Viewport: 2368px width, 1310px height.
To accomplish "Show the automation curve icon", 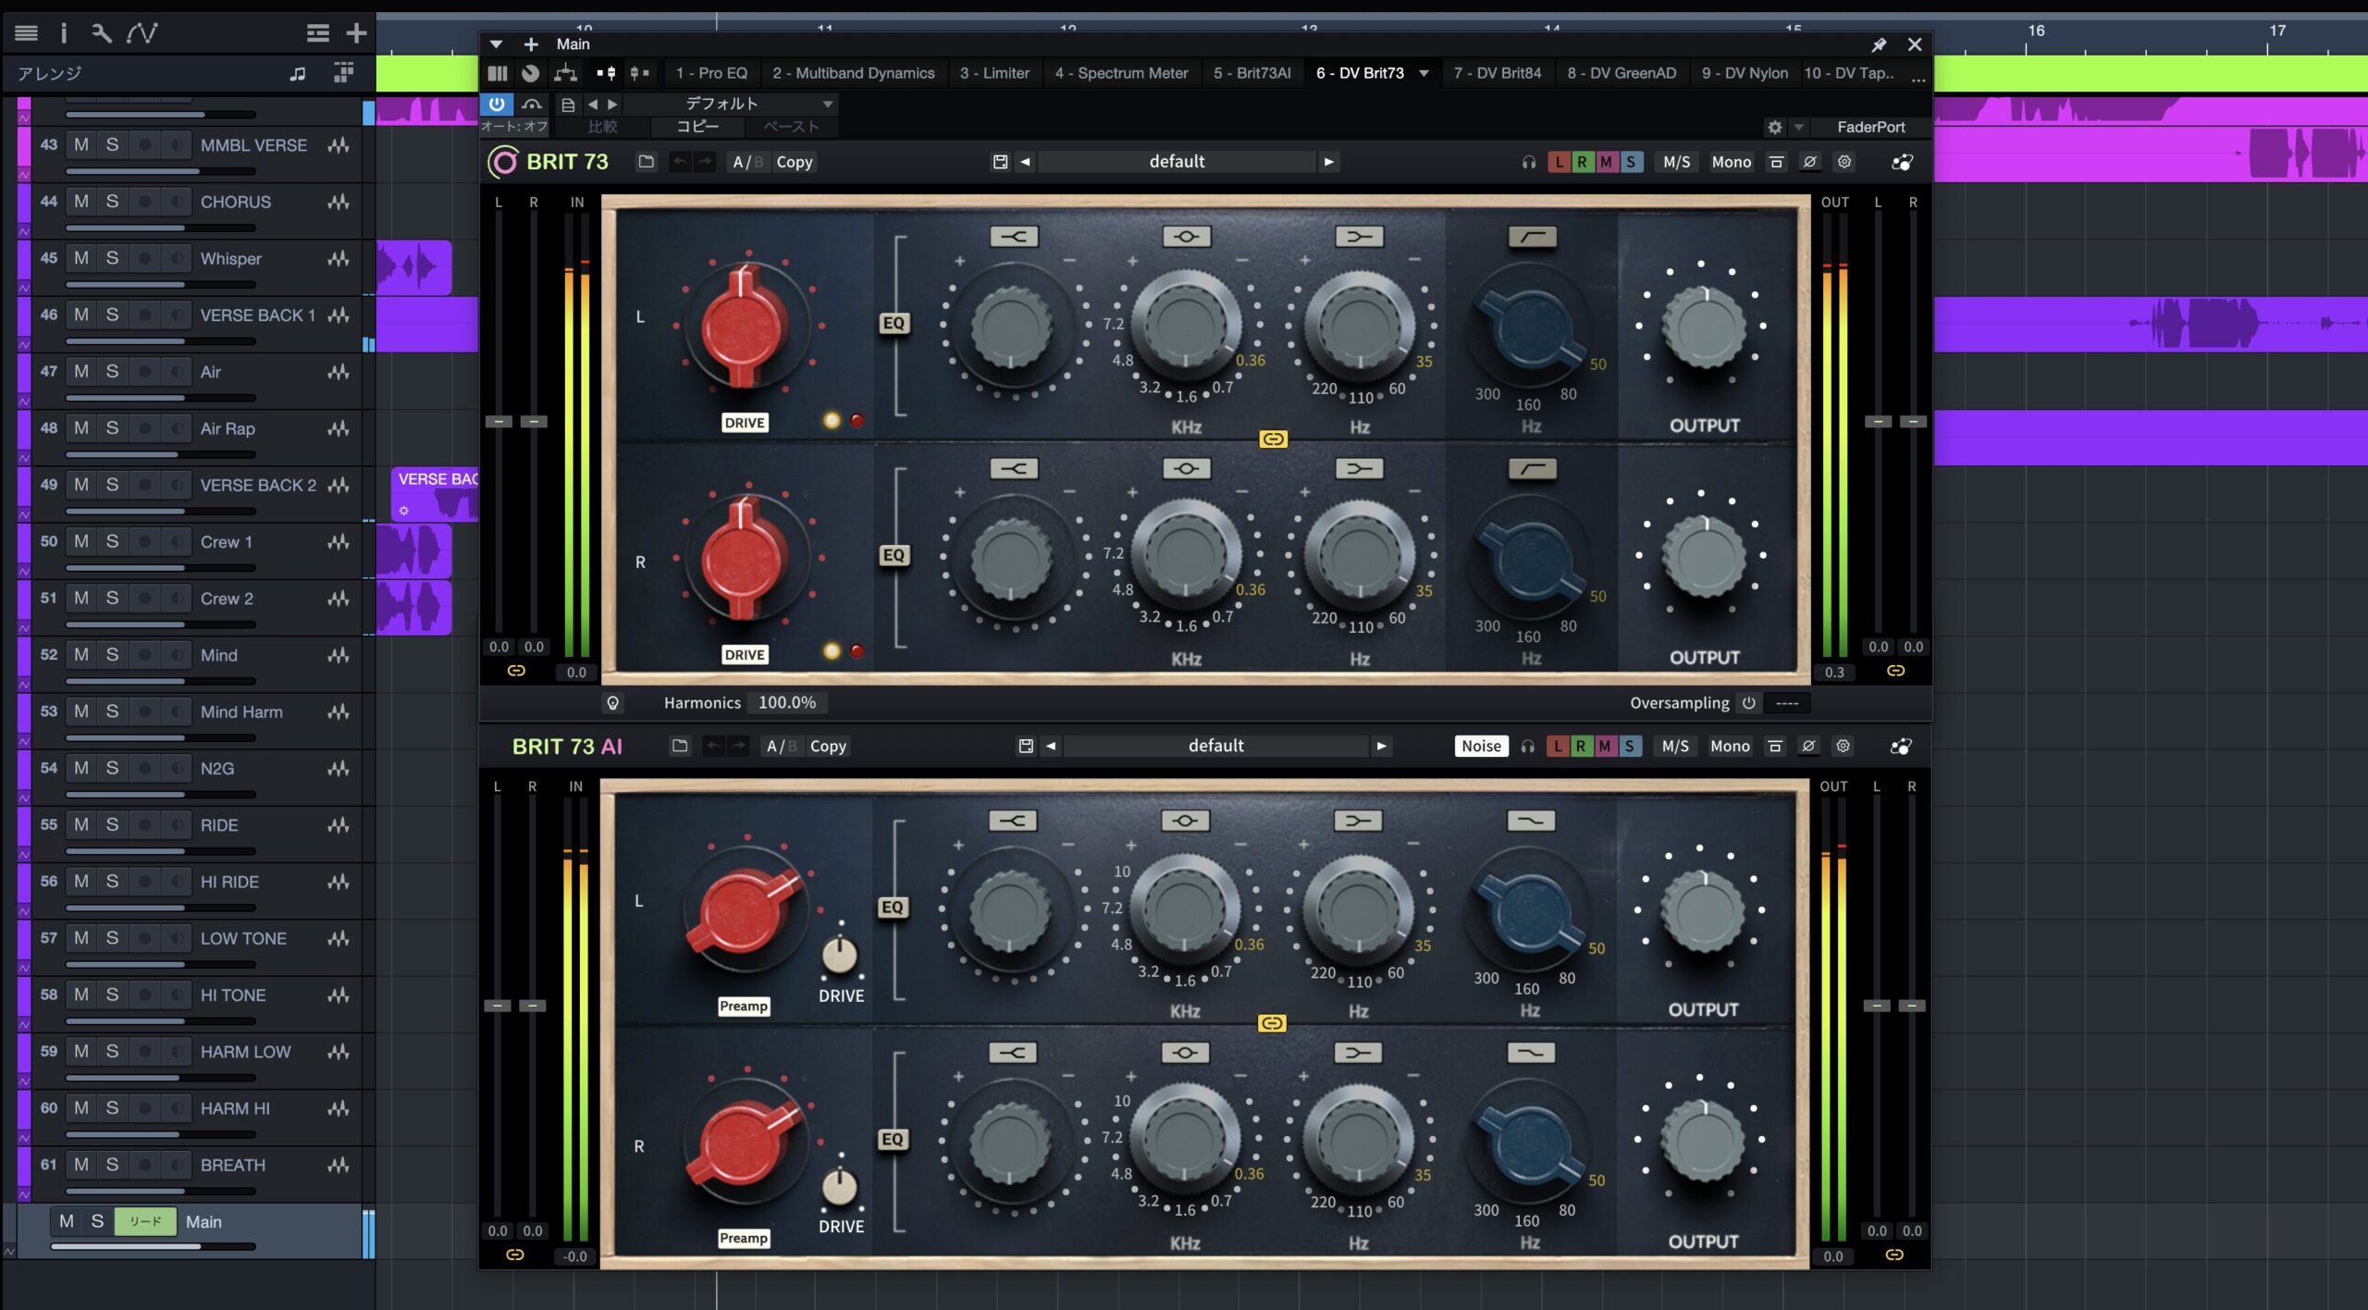I will (142, 33).
